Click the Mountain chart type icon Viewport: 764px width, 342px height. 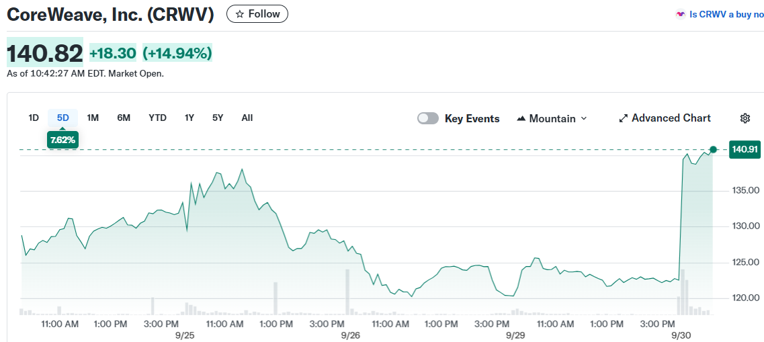click(521, 118)
